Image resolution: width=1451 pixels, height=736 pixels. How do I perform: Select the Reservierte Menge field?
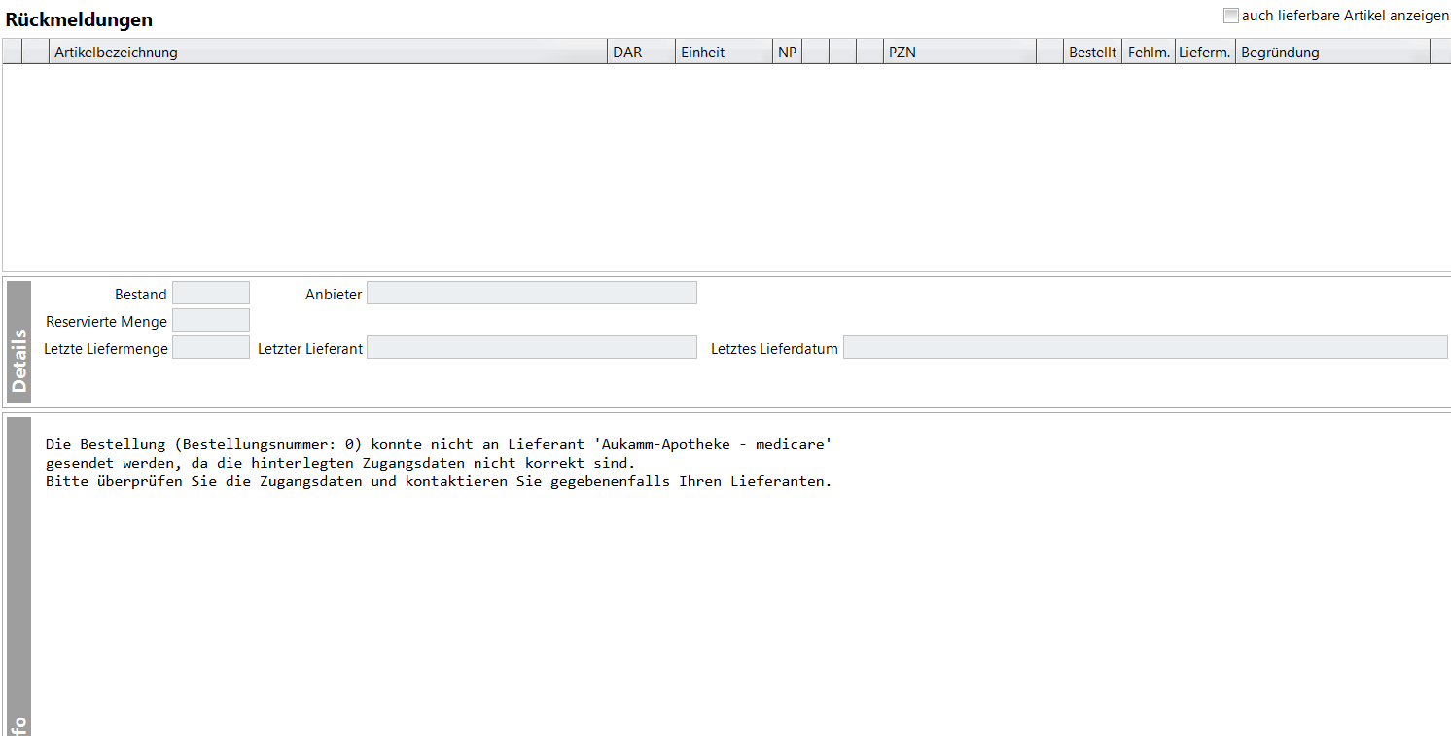pos(211,321)
